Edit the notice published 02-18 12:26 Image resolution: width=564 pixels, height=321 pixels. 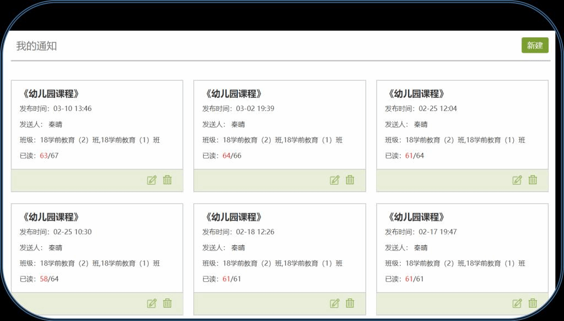coord(334,303)
